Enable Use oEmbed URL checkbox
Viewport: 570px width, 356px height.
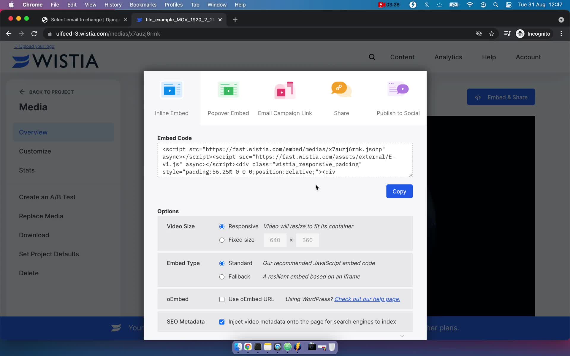point(222,299)
